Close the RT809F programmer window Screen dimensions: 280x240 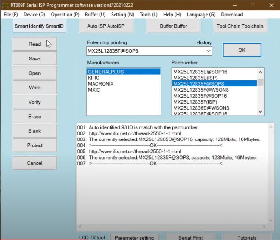(x=271, y=5)
